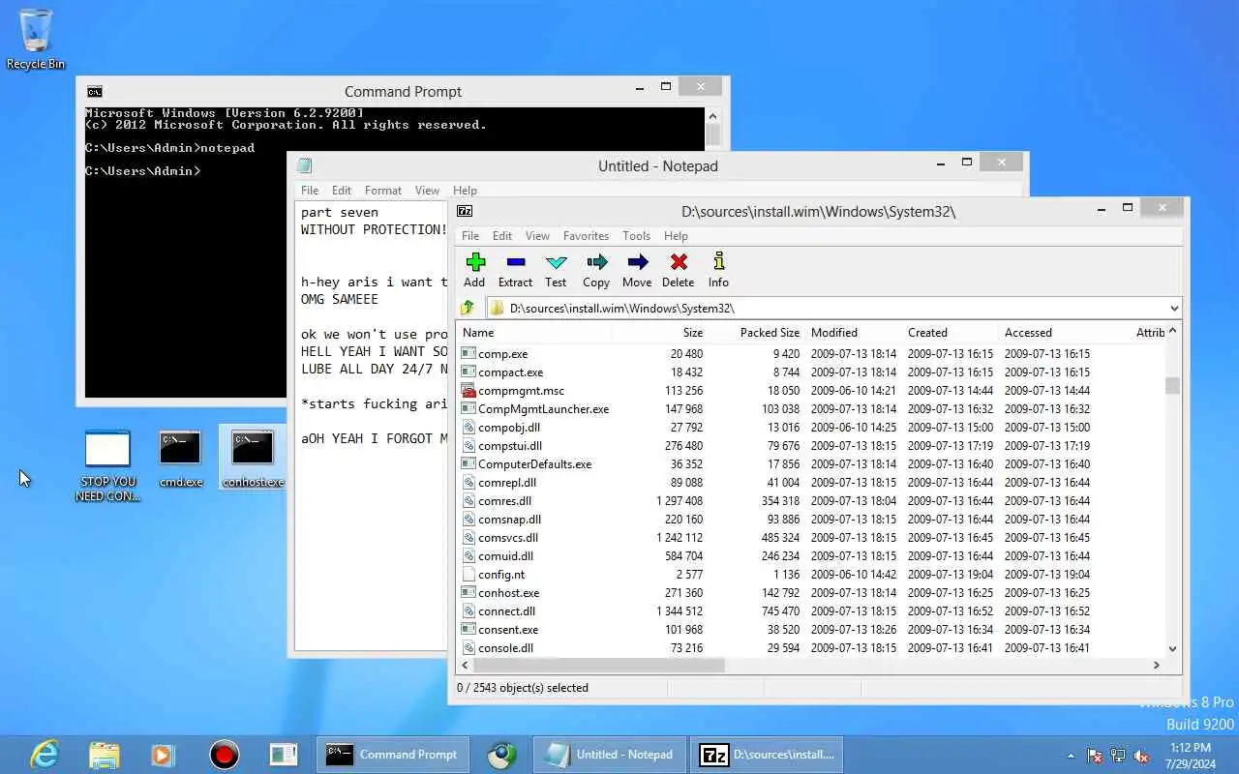Image resolution: width=1239 pixels, height=774 pixels.
Task: Switch to Untitled - Notepad taskbar button
Action: coord(610,755)
